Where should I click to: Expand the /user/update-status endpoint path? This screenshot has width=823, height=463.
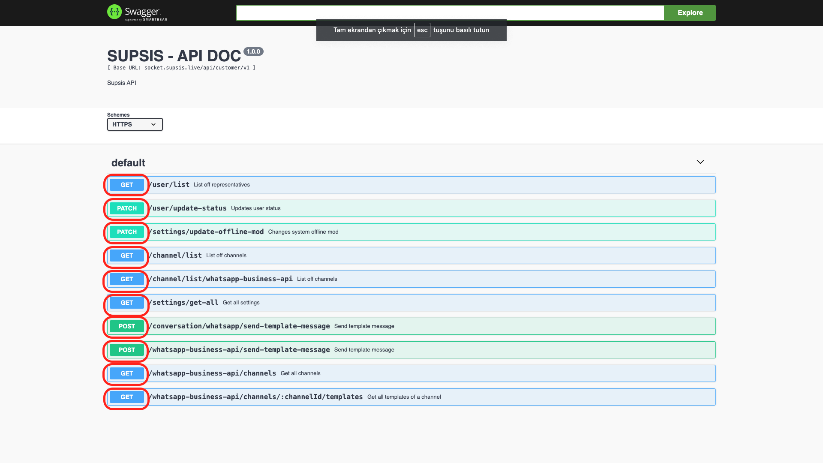[187, 208]
